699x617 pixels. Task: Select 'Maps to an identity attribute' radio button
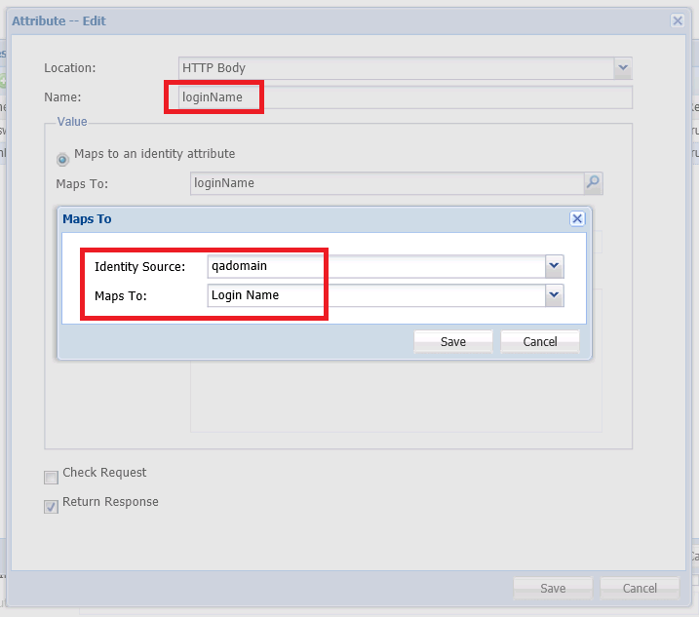click(63, 158)
